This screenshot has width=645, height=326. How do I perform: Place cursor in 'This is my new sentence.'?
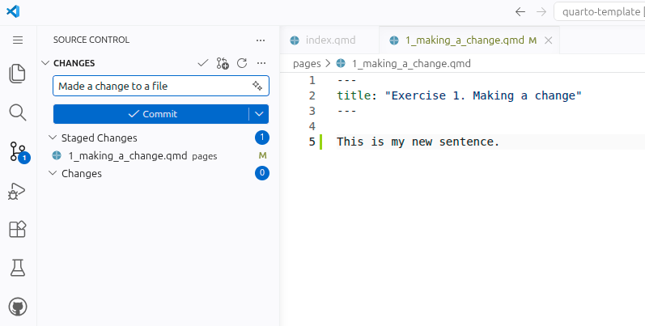click(x=418, y=142)
